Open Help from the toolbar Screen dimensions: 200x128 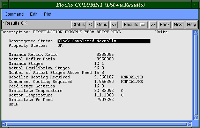(x=192, y=25)
